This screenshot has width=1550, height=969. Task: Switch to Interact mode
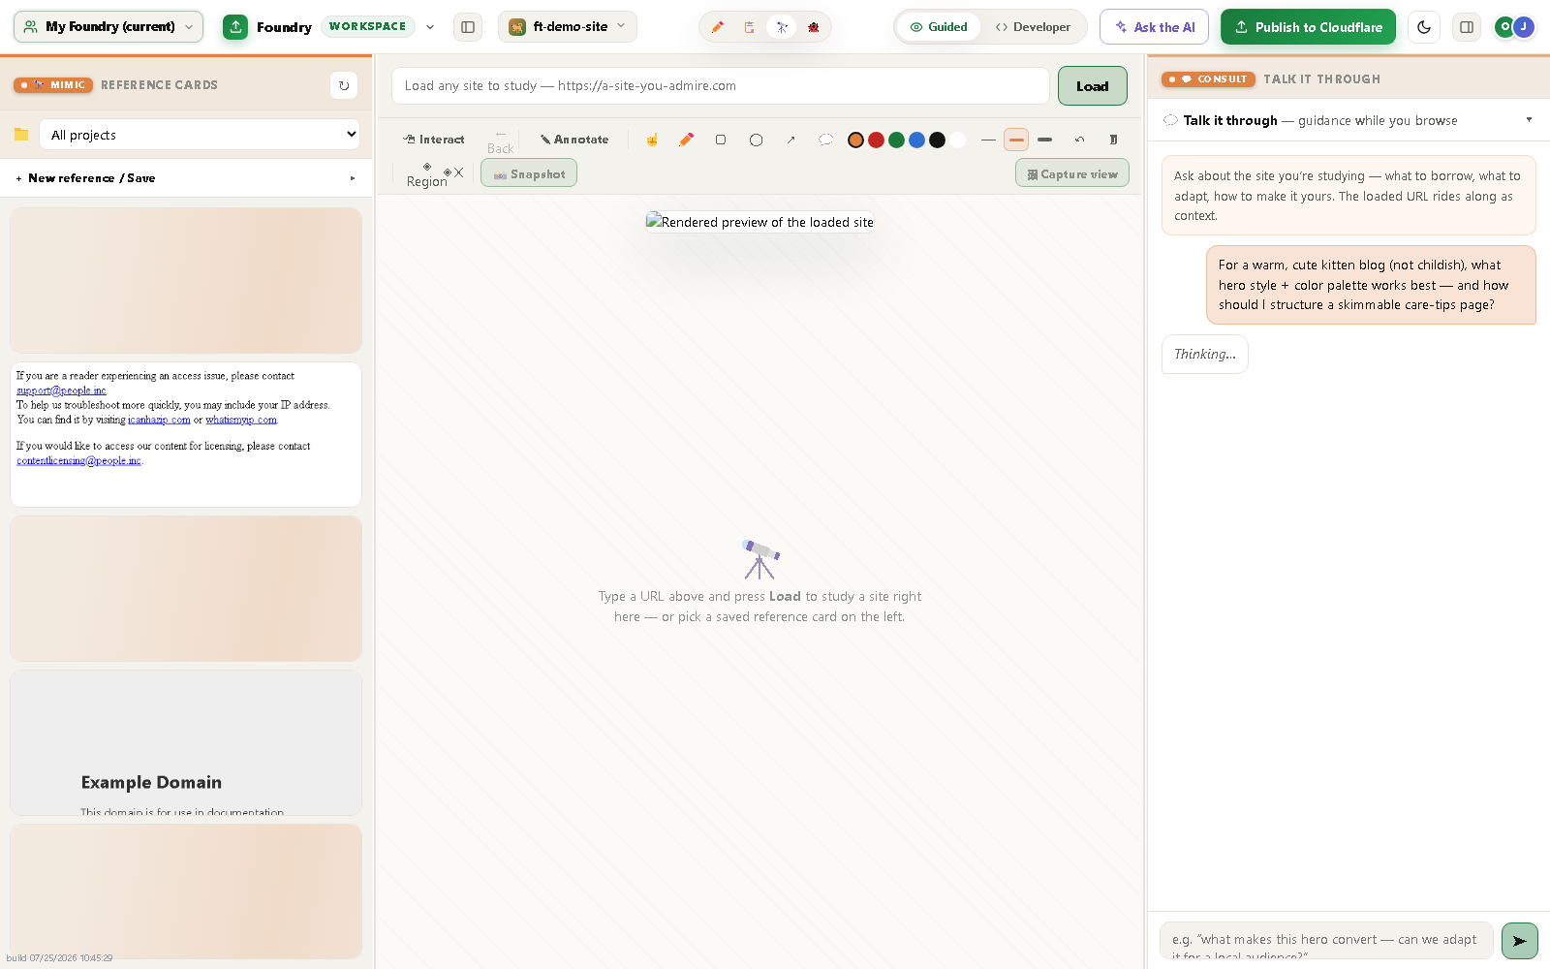[x=434, y=140]
